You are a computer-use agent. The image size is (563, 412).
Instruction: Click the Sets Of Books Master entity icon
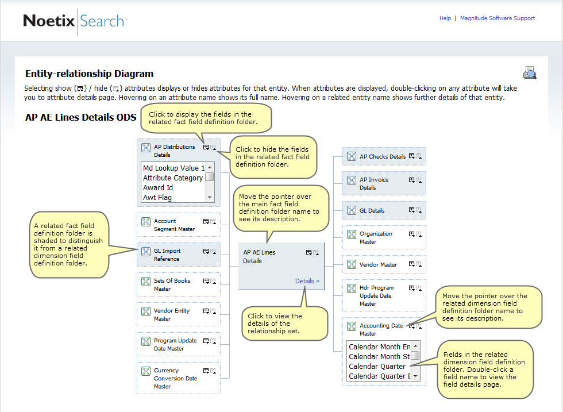click(146, 281)
